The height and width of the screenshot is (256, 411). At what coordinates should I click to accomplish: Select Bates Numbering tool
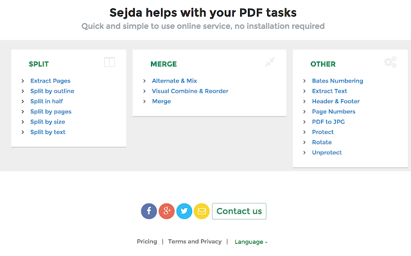337,81
